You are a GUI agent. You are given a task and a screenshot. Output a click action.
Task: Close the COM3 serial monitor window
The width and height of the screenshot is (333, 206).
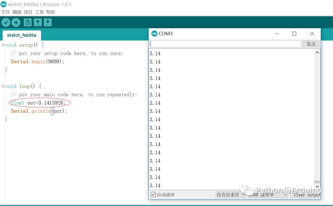coord(312,34)
